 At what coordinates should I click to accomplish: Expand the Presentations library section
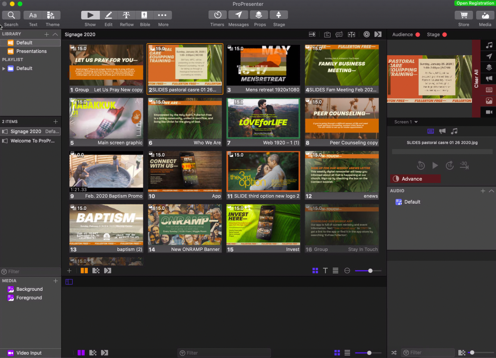point(31,51)
